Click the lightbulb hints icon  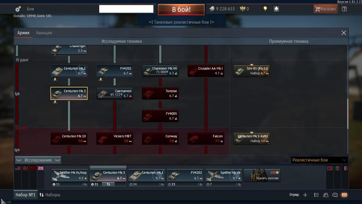click(265, 9)
